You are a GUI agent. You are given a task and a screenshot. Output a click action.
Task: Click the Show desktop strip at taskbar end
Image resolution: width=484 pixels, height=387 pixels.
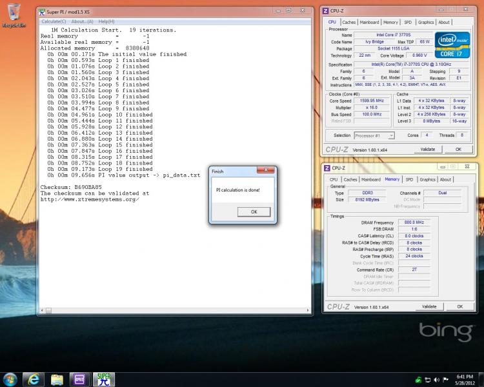(481, 380)
